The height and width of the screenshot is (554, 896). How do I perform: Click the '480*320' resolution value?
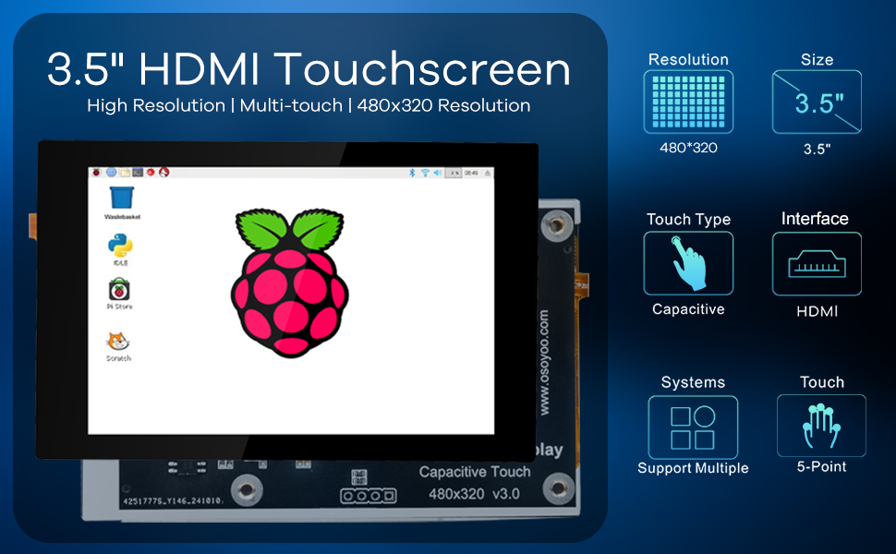pyautogui.click(x=688, y=148)
